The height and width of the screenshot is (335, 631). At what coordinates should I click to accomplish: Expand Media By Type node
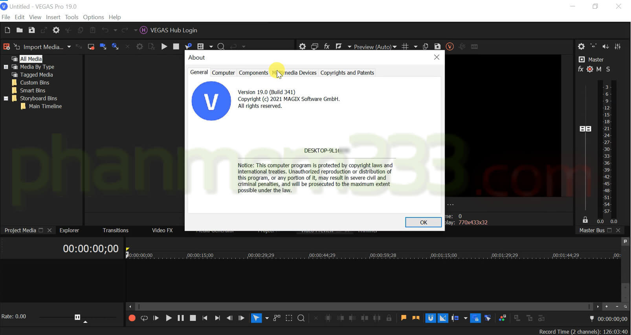click(6, 67)
